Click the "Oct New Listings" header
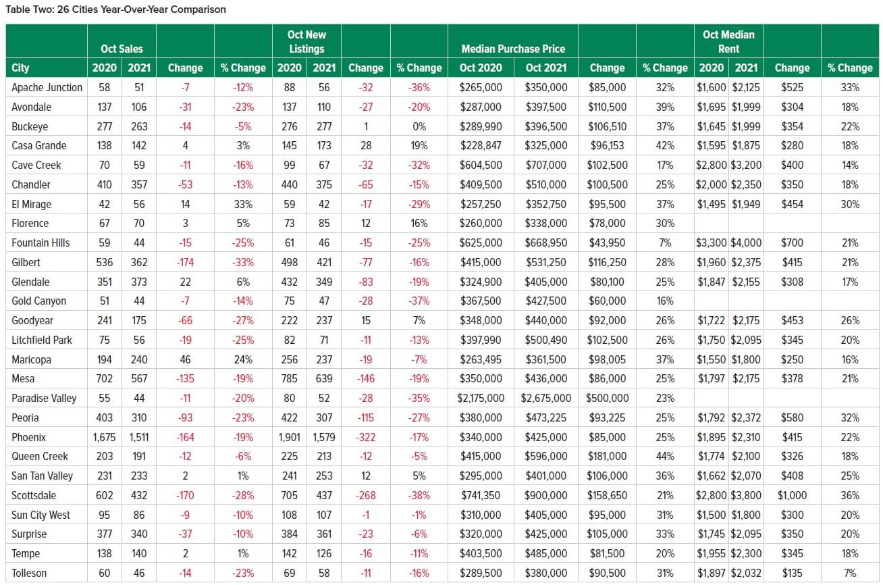Screen dimensions: 883x585 click(306, 41)
